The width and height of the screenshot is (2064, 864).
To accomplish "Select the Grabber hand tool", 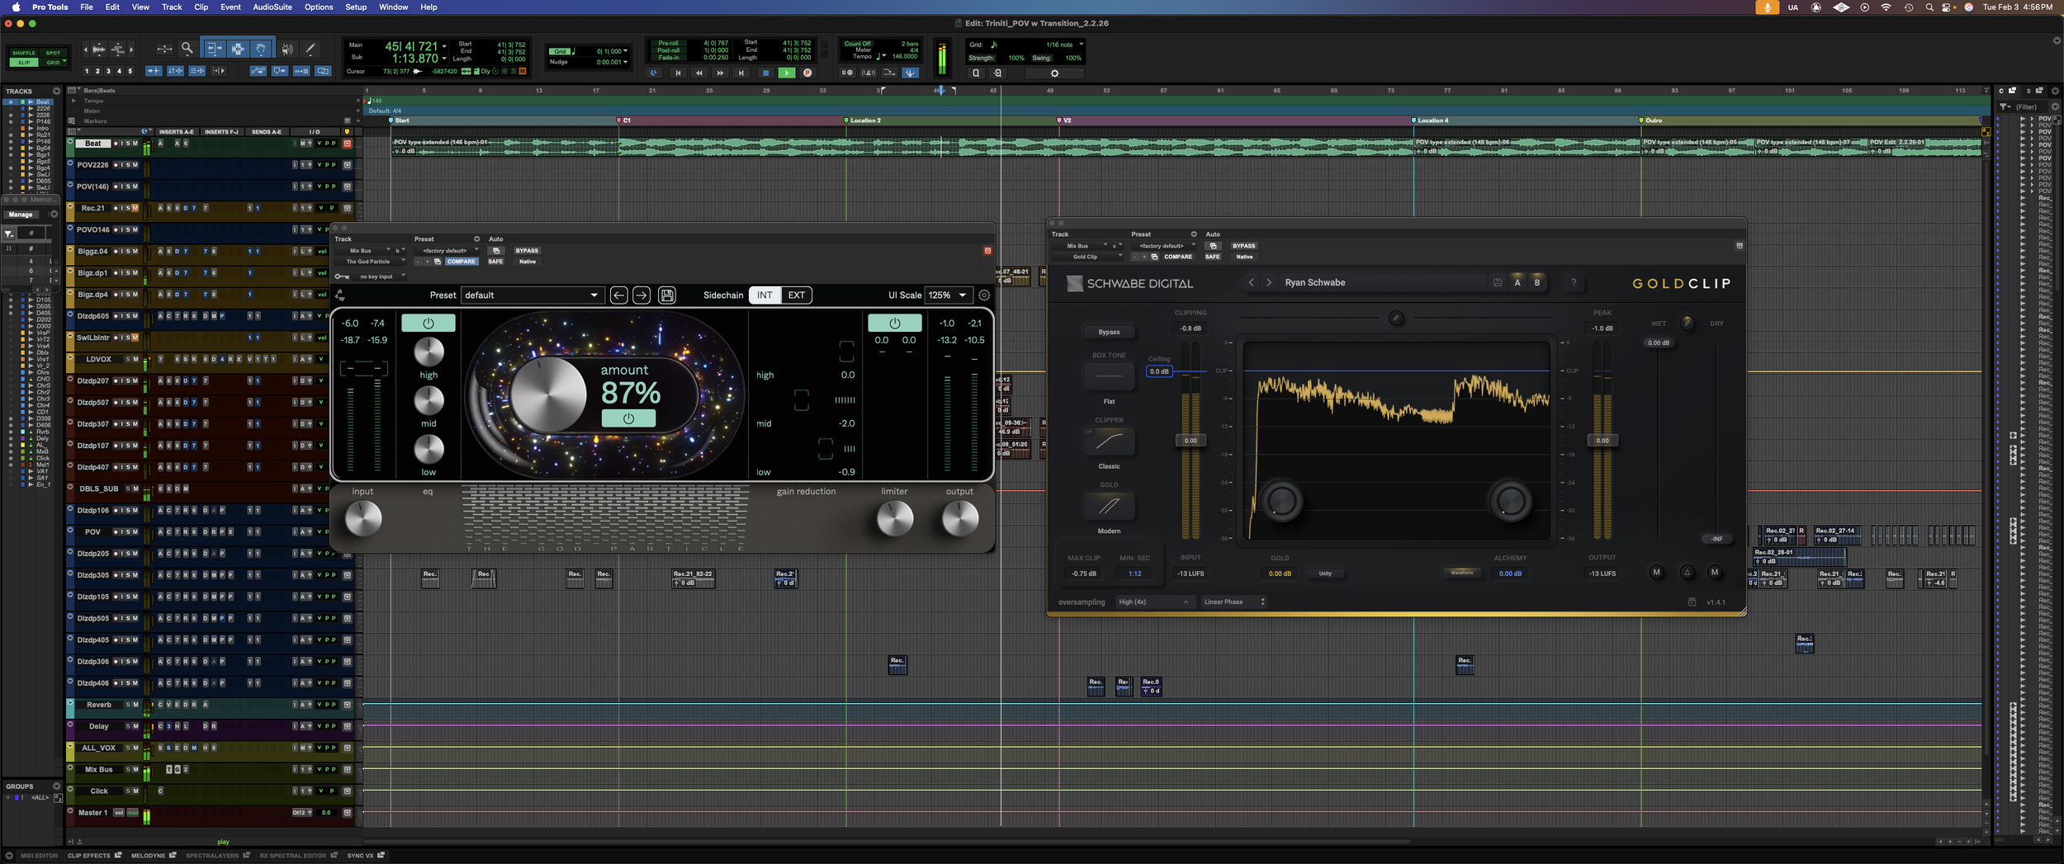I will [260, 50].
